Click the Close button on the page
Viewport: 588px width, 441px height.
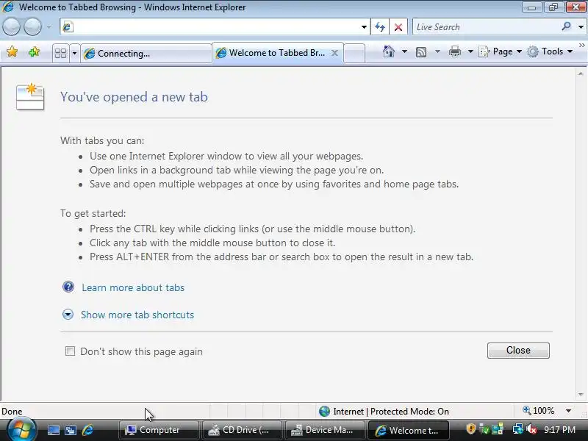(518, 351)
